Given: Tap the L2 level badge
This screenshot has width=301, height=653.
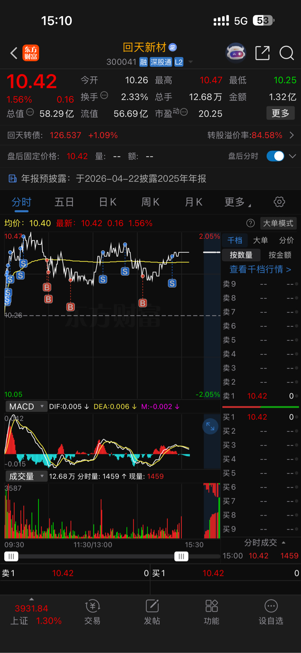Looking at the screenshot, I should click(179, 62).
